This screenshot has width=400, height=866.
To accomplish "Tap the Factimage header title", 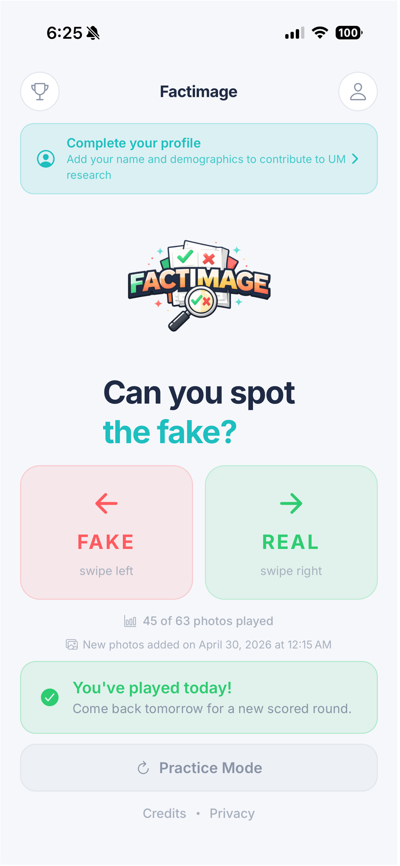I will 198,91.
